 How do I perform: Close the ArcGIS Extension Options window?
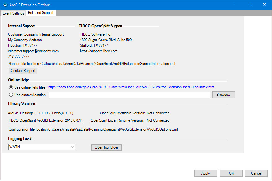264,5
